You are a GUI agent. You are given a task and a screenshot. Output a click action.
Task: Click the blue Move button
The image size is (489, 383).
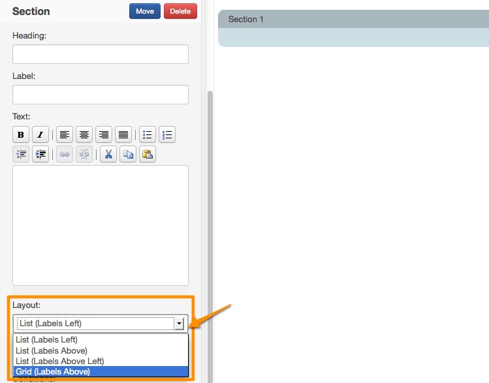coord(145,11)
